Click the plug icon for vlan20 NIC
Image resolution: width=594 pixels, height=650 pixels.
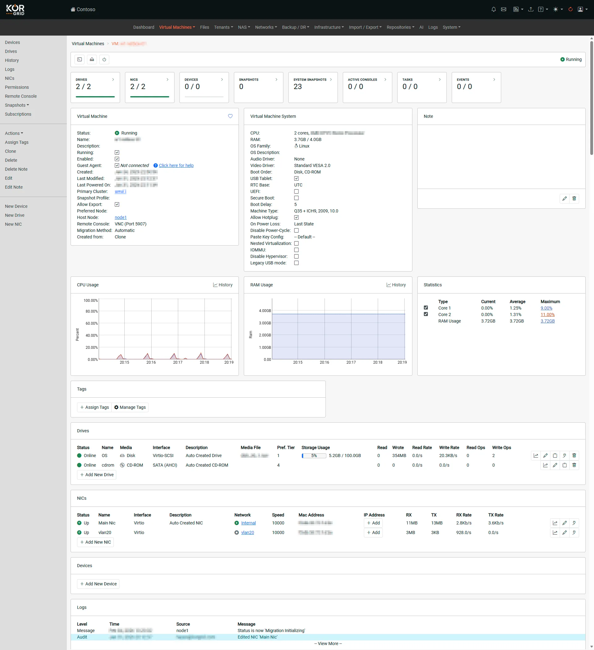tap(574, 532)
